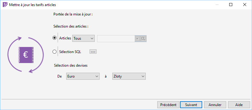Click the Sélection SQL option label
The height and width of the screenshot is (110, 252).
[70, 52]
